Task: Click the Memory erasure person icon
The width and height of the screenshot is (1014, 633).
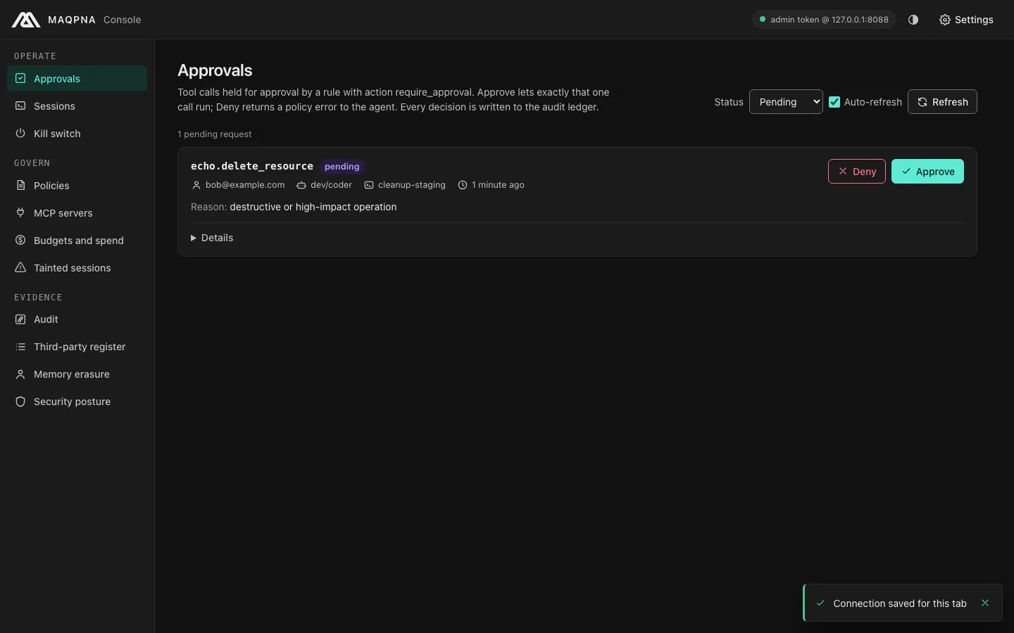Action: click(20, 374)
